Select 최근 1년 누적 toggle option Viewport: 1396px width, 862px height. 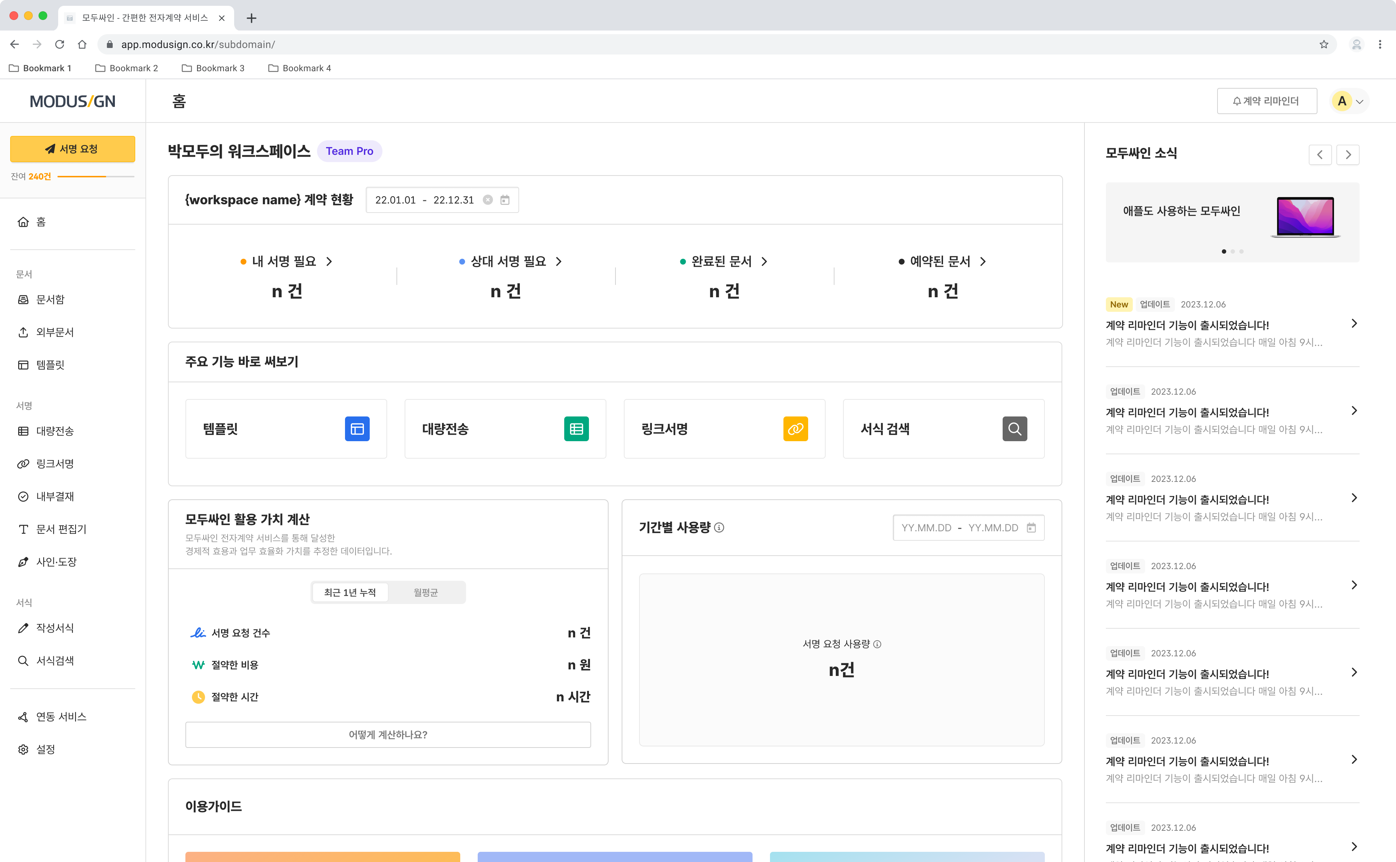coord(350,592)
